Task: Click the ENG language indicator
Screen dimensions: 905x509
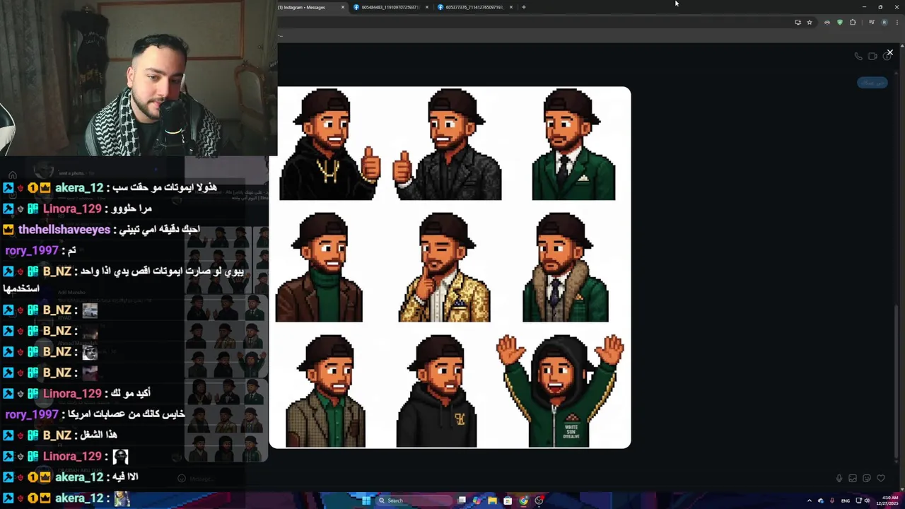Action: pos(846,501)
